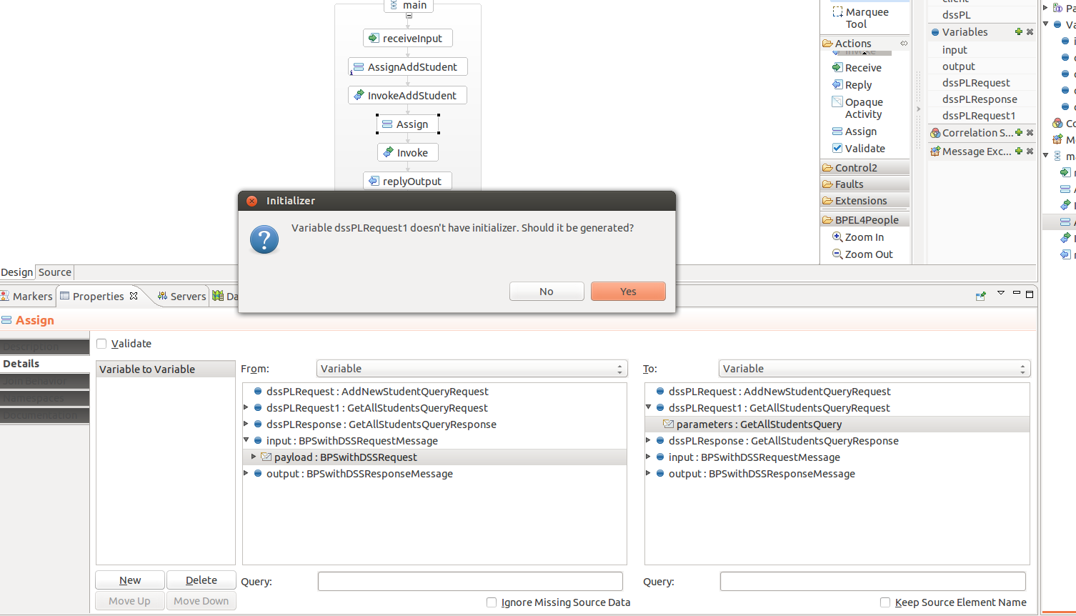Close the Initializer dialog via the red X

pyautogui.click(x=251, y=201)
